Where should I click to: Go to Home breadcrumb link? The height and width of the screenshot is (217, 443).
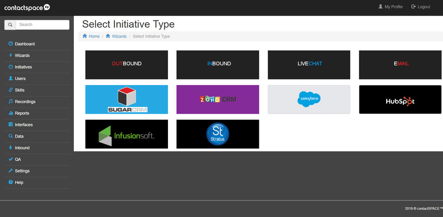(94, 36)
